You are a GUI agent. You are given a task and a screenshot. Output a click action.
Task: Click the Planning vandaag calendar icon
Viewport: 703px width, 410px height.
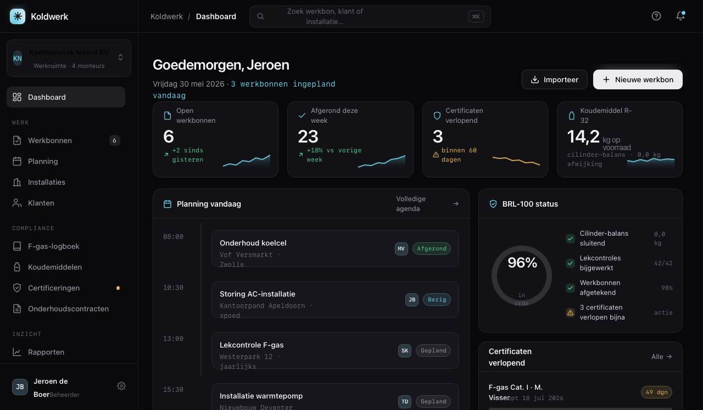pos(168,204)
